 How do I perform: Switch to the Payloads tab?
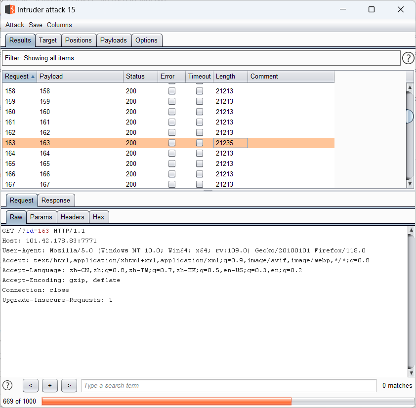click(x=114, y=41)
